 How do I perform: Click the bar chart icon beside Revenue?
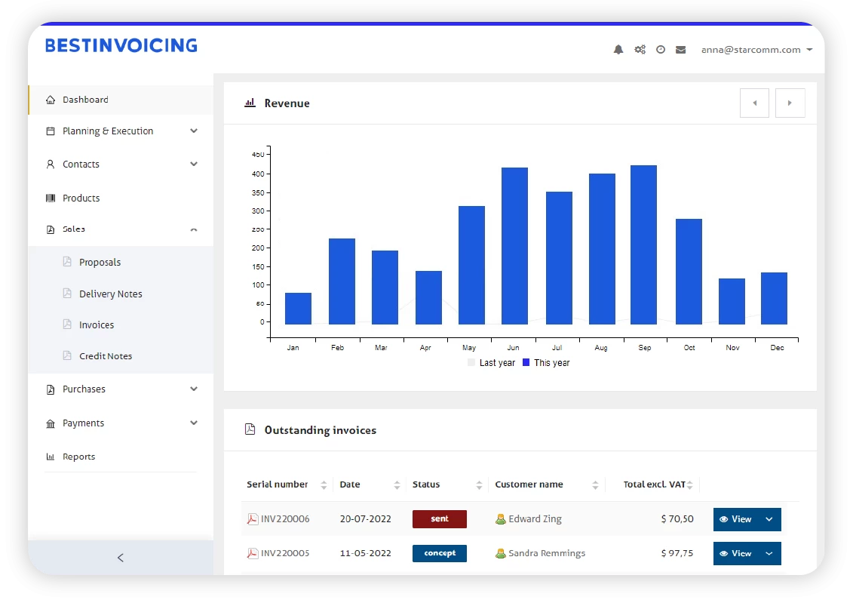coord(250,103)
